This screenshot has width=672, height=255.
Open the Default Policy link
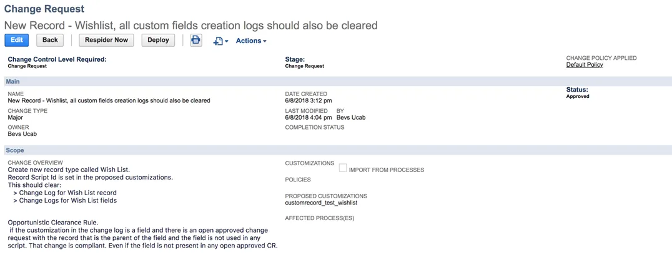click(x=585, y=65)
